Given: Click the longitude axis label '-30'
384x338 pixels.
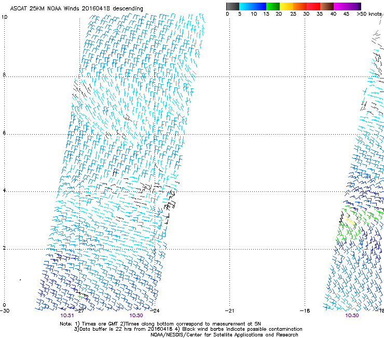Looking at the screenshot, I should click(x=5, y=311).
